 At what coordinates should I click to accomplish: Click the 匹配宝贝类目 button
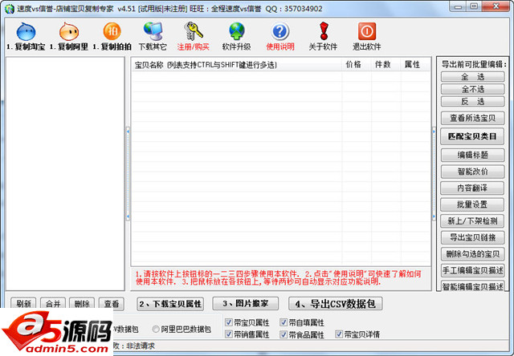click(472, 136)
